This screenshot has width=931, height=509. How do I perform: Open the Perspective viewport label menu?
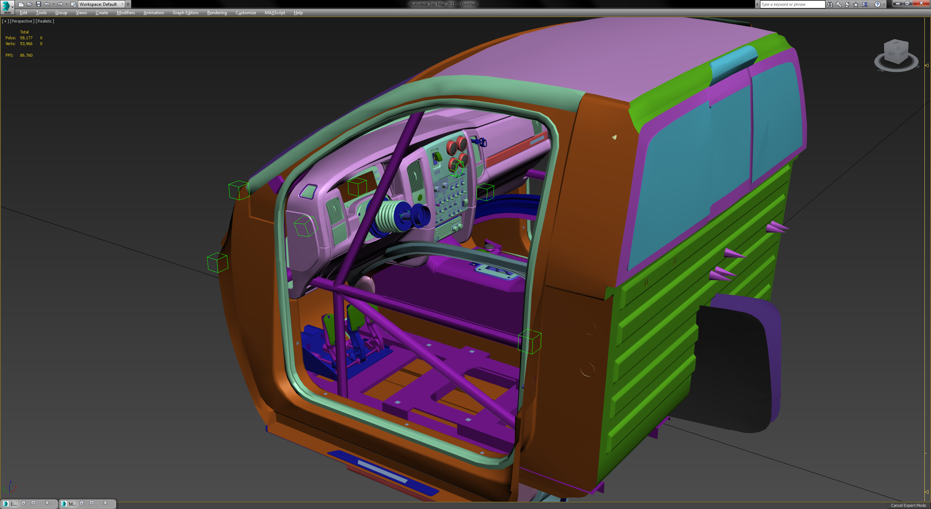pos(22,21)
